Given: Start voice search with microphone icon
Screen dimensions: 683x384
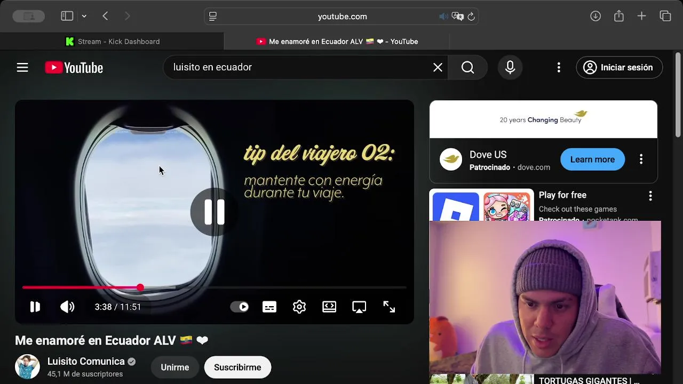Looking at the screenshot, I should (x=510, y=67).
